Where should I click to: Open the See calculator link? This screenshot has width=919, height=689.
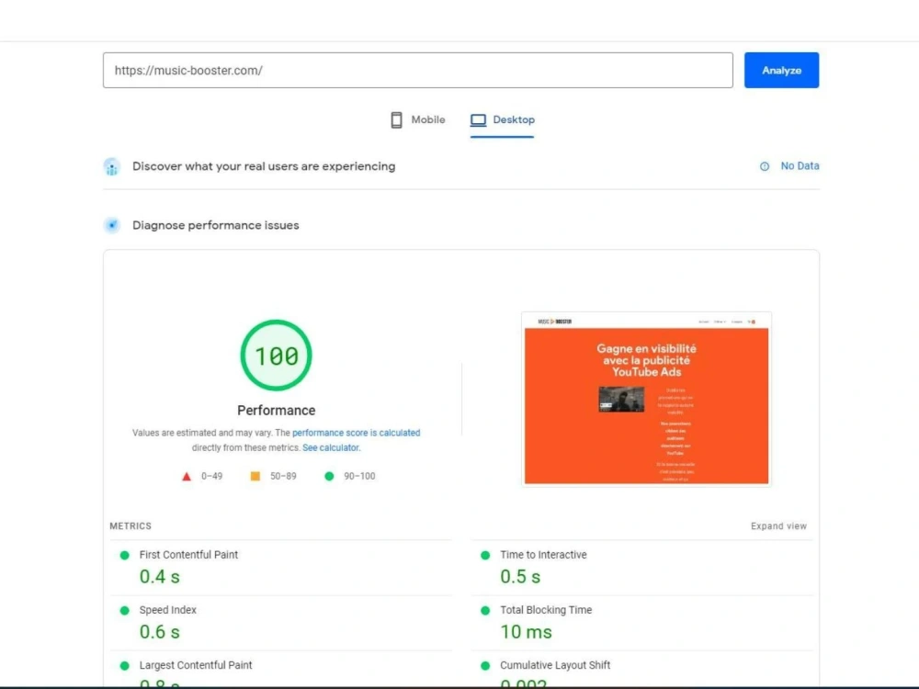(x=331, y=447)
